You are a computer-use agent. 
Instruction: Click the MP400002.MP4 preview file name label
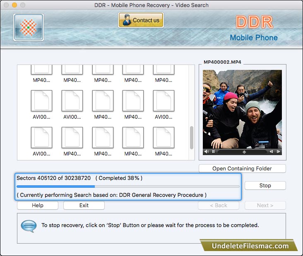pyautogui.click(x=222, y=62)
